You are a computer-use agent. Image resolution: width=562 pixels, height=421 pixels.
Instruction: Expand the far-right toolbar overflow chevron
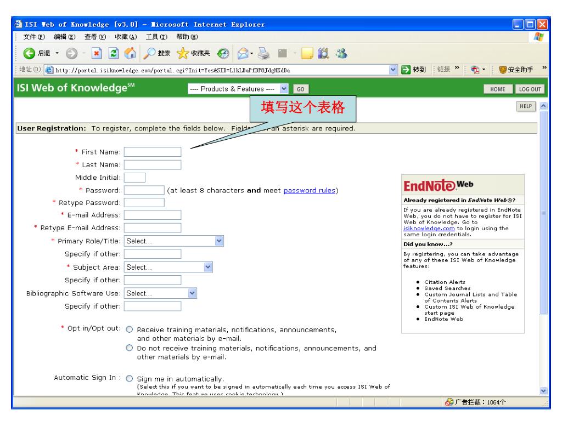(544, 67)
